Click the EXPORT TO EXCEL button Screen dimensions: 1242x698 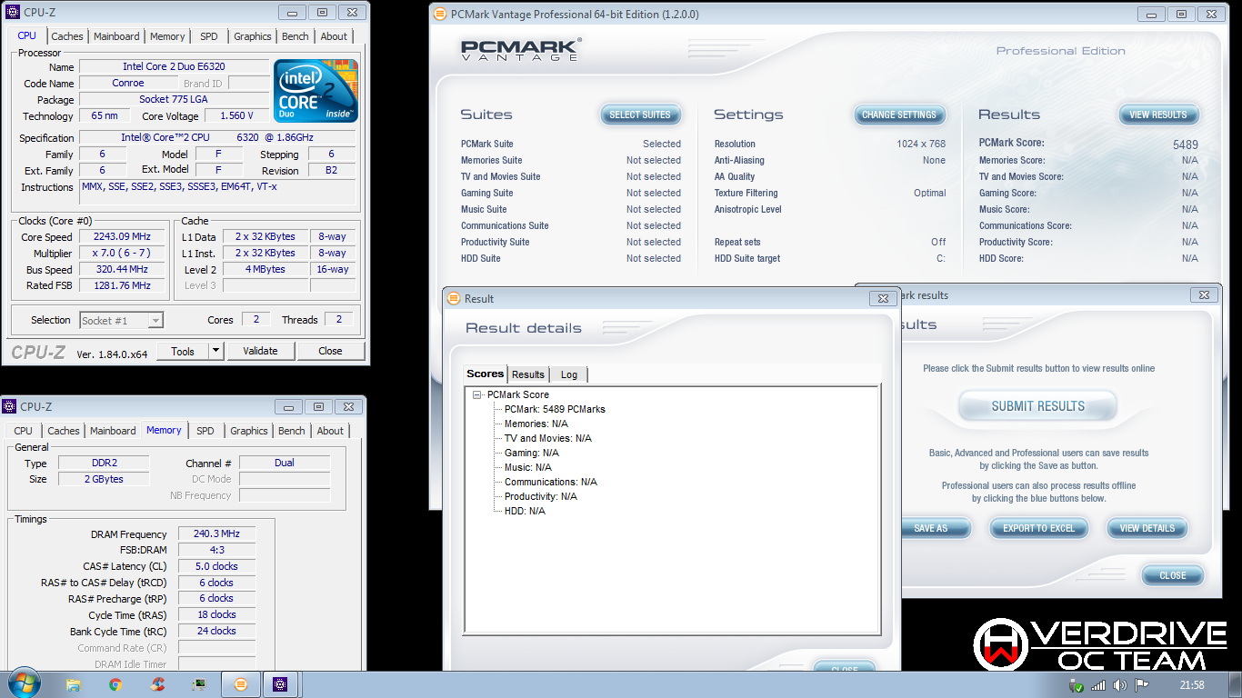click(1038, 528)
